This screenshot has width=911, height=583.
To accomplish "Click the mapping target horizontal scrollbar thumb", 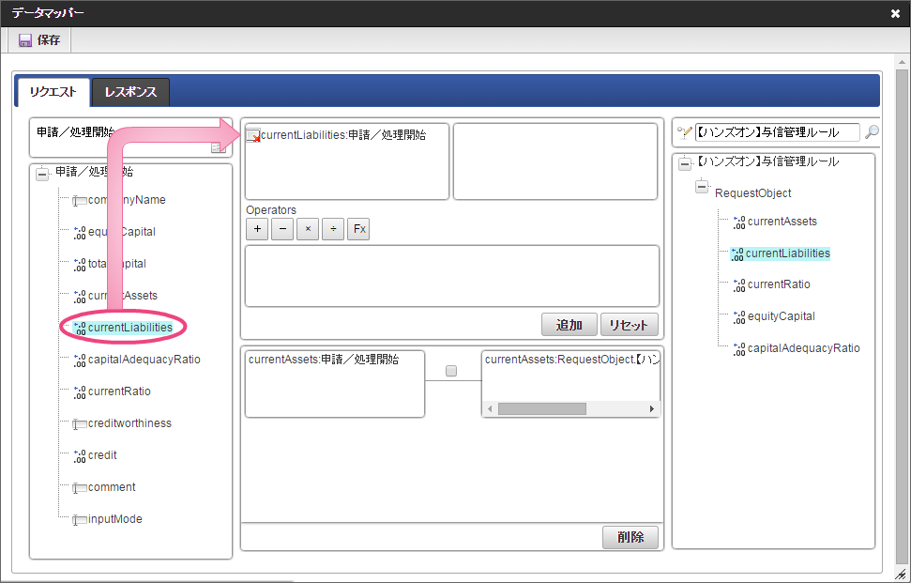I will [x=542, y=408].
